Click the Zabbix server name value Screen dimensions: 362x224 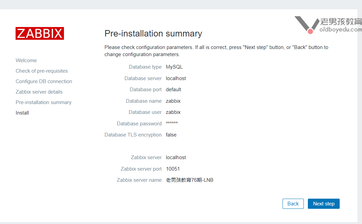[x=189, y=180]
